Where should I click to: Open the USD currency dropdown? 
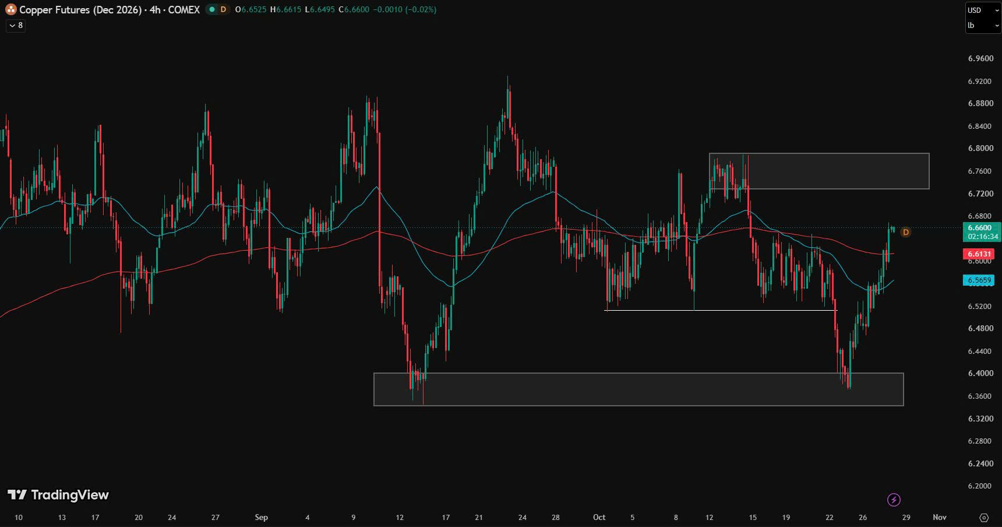(x=982, y=10)
